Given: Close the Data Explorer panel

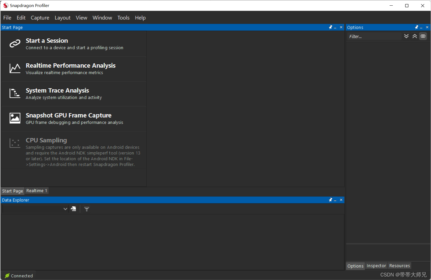Looking at the screenshot, I should [x=341, y=200].
